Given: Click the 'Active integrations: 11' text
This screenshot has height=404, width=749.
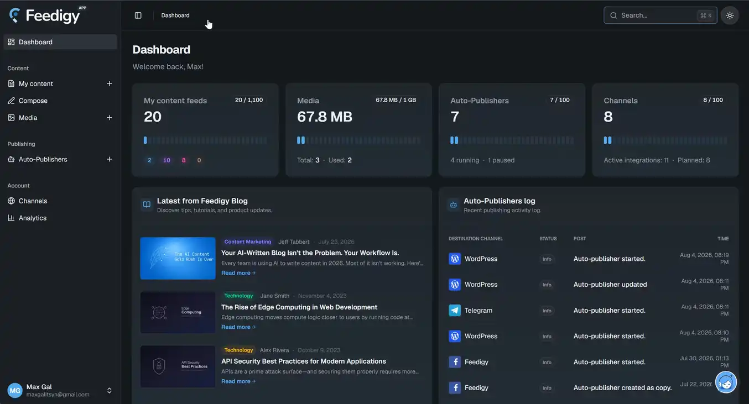Looking at the screenshot, I should click(636, 160).
